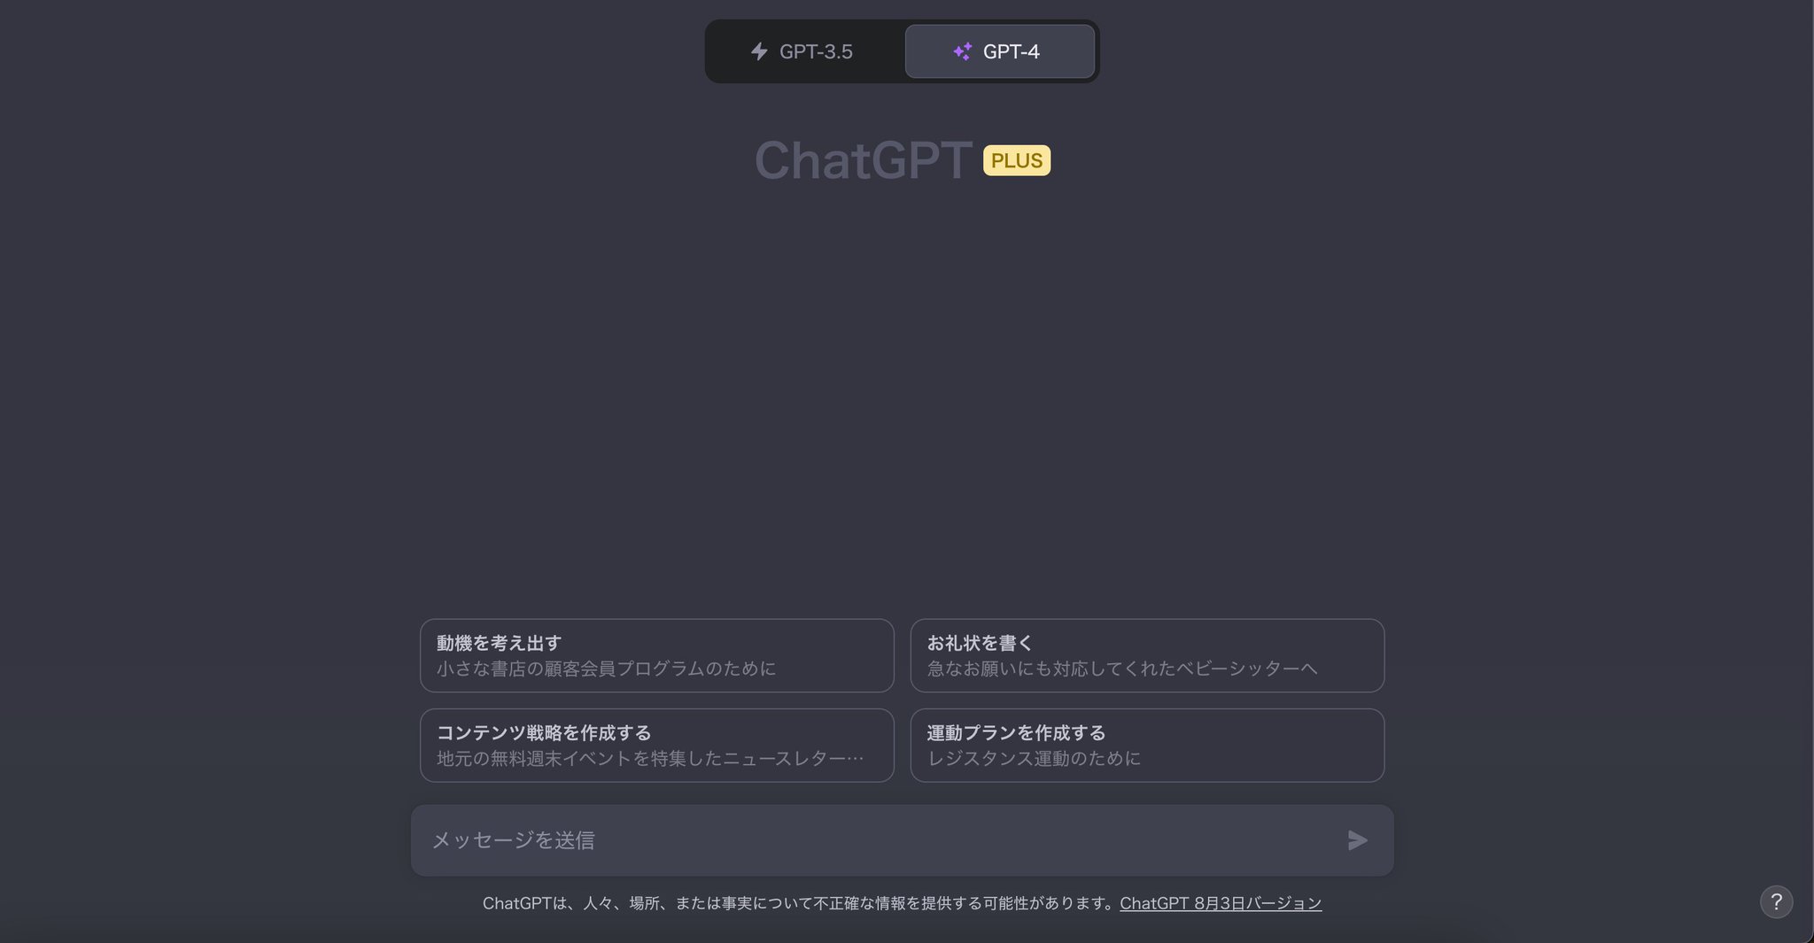
Task: Select the GPT-4 model tab
Action: click(x=999, y=51)
